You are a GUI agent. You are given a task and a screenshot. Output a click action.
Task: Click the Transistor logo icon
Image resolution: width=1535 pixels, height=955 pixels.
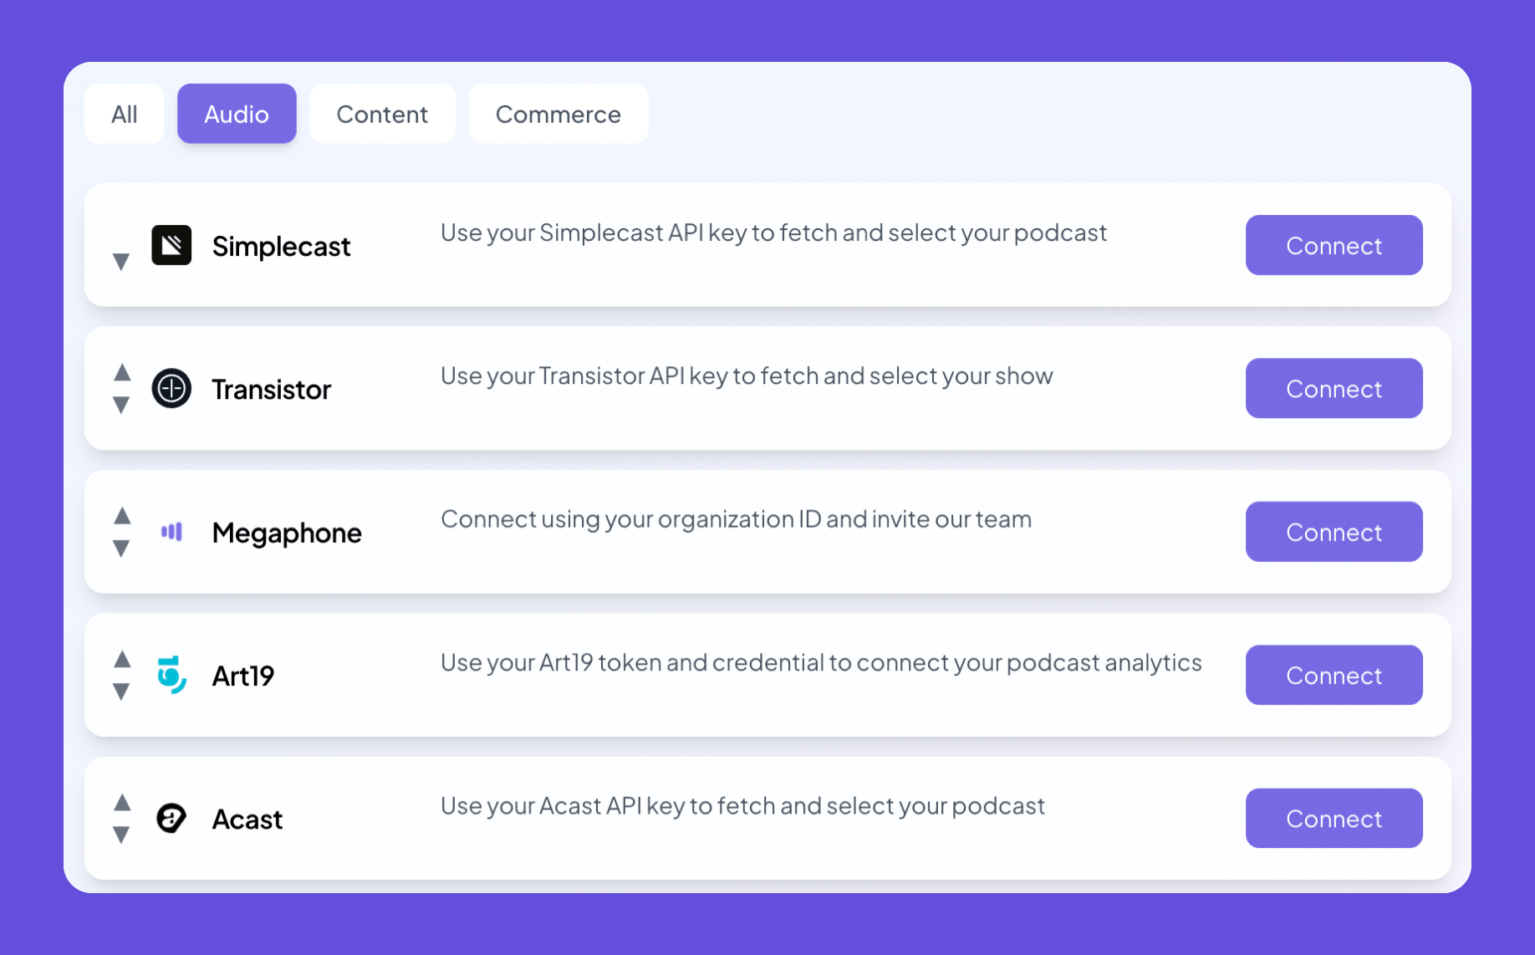tap(171, 389)
